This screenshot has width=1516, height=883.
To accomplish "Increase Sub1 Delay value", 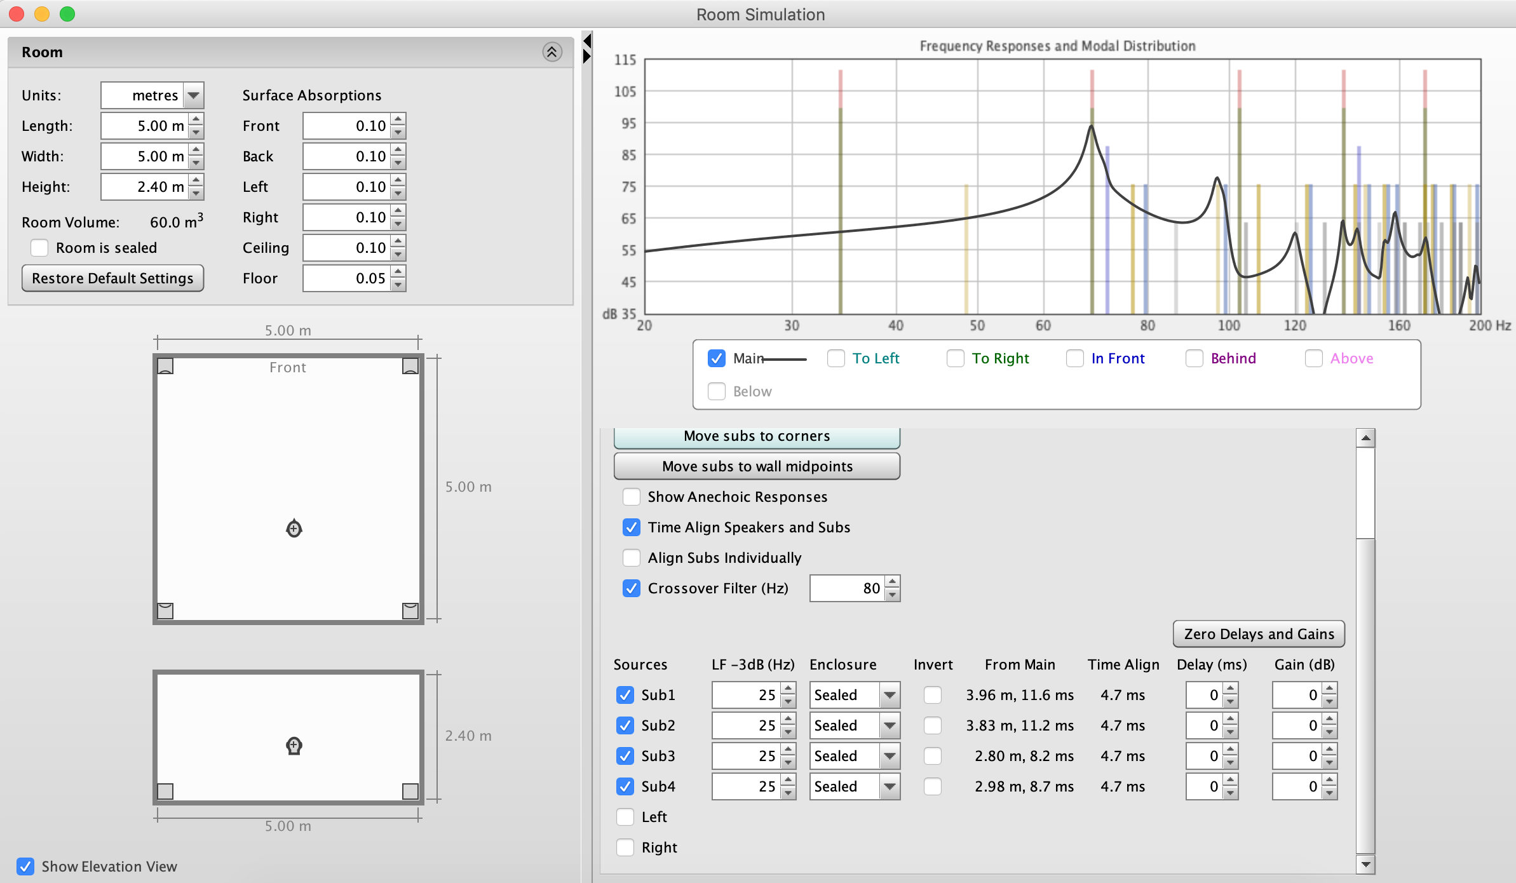I will click(x=1231, y=689).
